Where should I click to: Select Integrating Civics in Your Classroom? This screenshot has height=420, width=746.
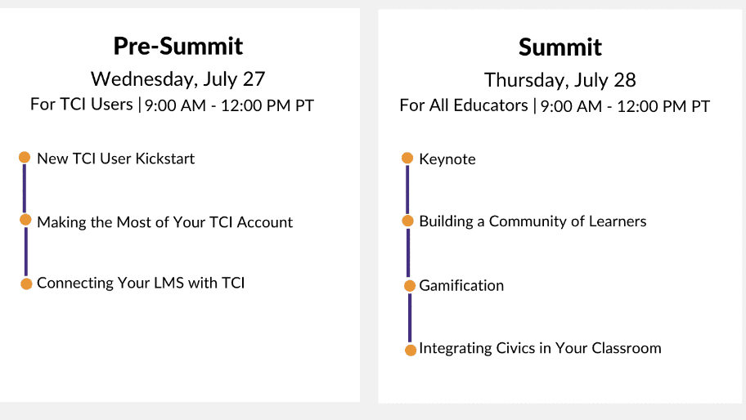pos(540,348)
